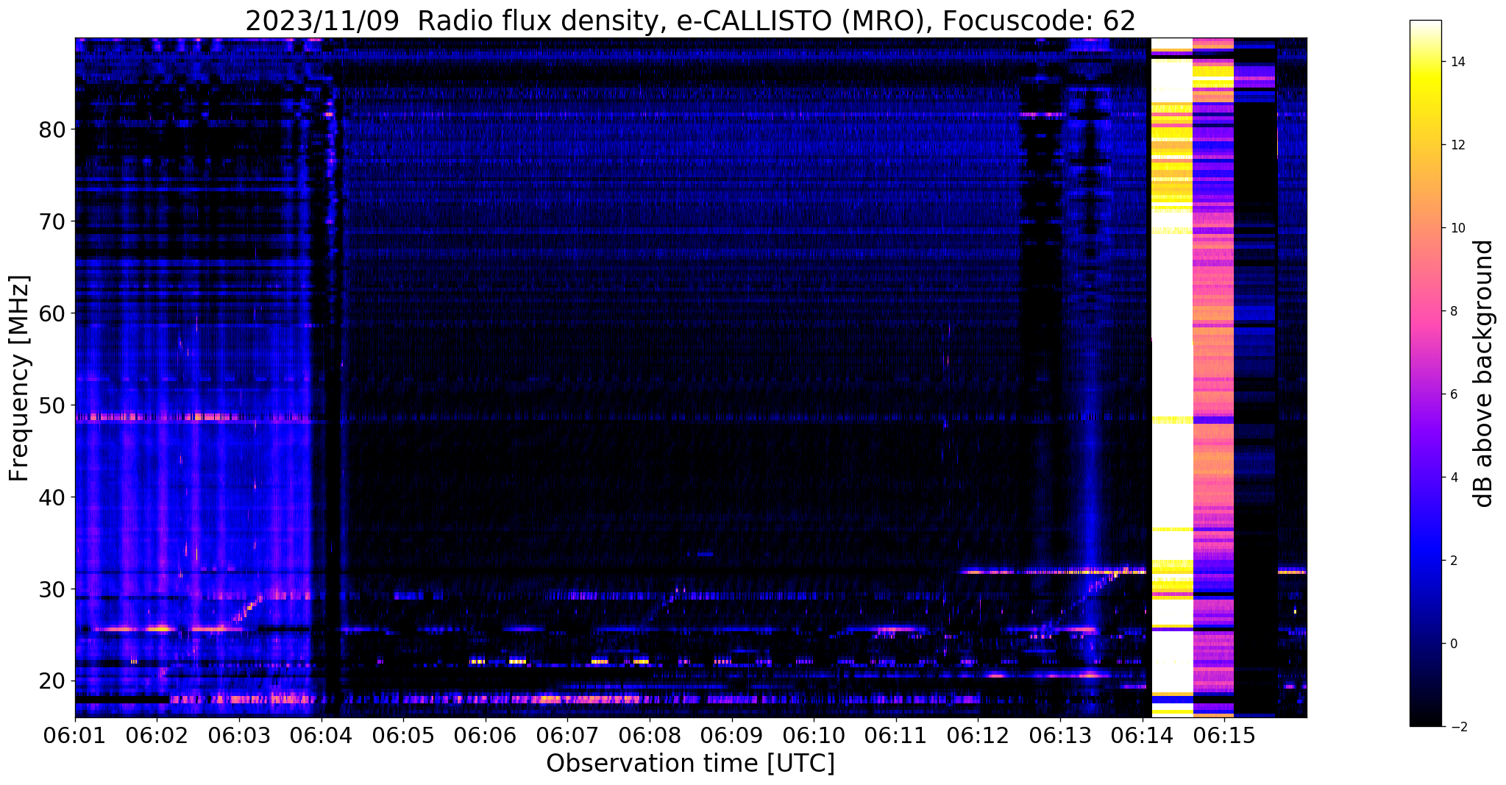Viewport: 1506px width, 785px height.
Task: Click the colorbar tick label 4
Action: pyautogui.click(x=1453, y=477)
